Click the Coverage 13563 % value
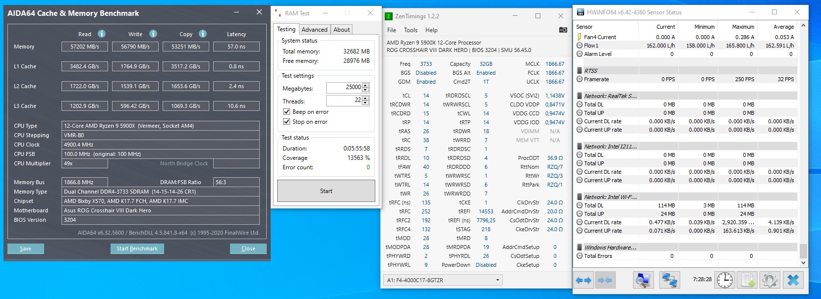The width and height of the screenshot is (821, 299). point(358,158)
